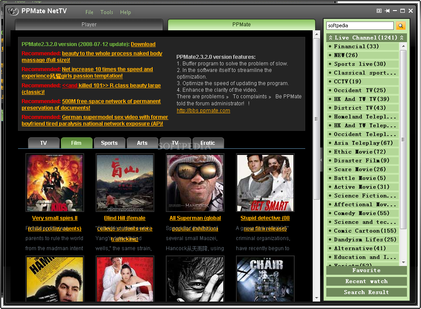Viewport: 421px width, 309px height.
Task: Select Alternative(41) channel category
Action: 363,248
